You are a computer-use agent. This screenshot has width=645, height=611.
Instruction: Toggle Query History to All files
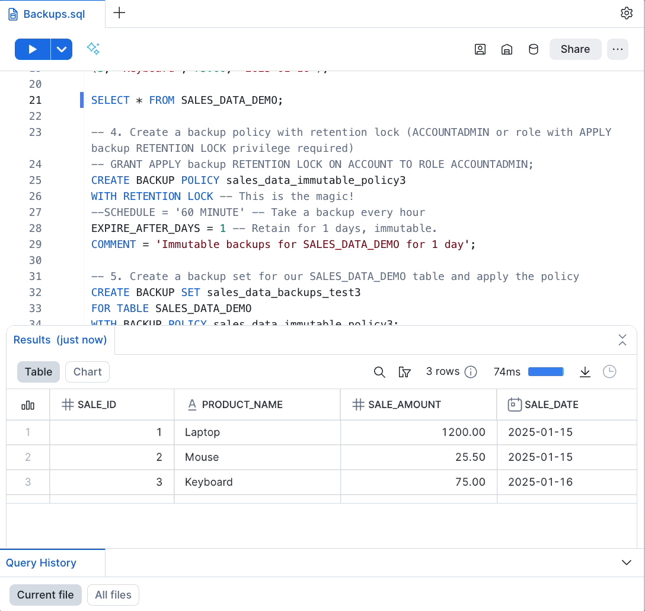coord(113,595)
